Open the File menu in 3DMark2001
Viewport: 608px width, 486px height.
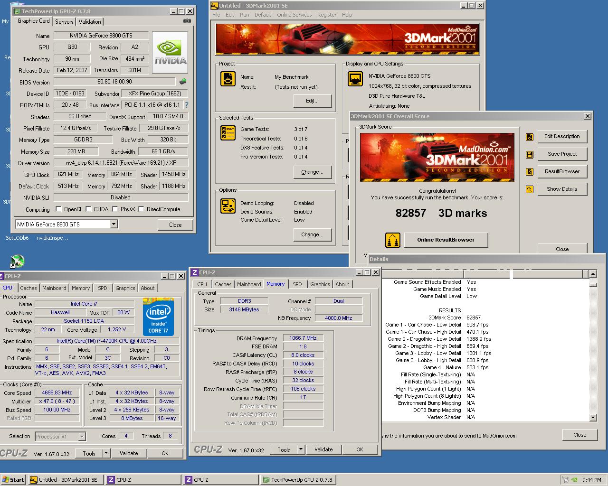tap(216, 15)
